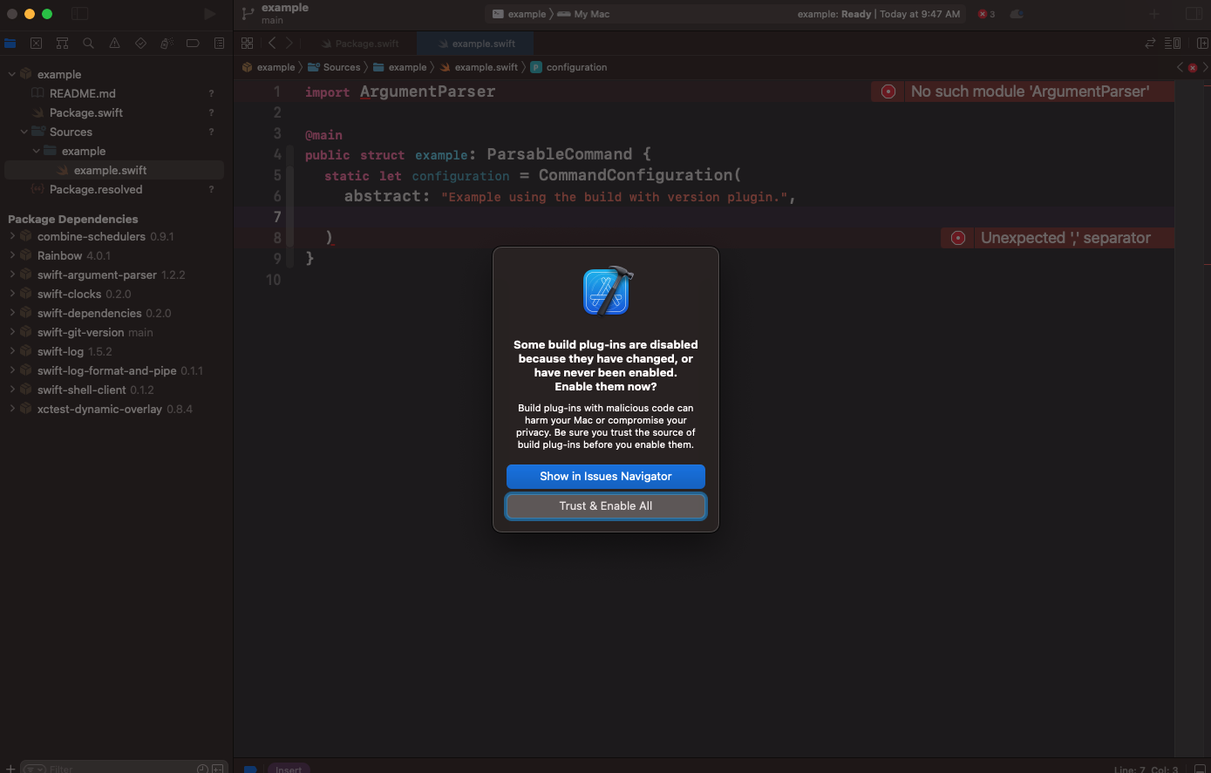Screen dimensions: 1211x773
Task: Expand the swift-argument-parser package dependency
Action: 12,275
